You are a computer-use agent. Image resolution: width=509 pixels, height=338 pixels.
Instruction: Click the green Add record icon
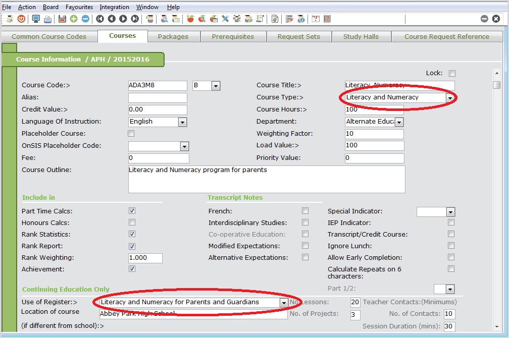(x=74, y=19)
